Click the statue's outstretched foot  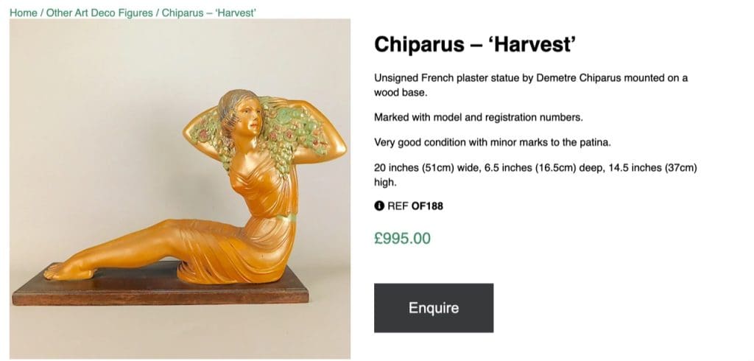pos(66,273)
